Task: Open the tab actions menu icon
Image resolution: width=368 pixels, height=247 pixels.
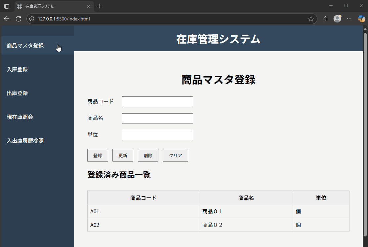Action: [7, 6]
